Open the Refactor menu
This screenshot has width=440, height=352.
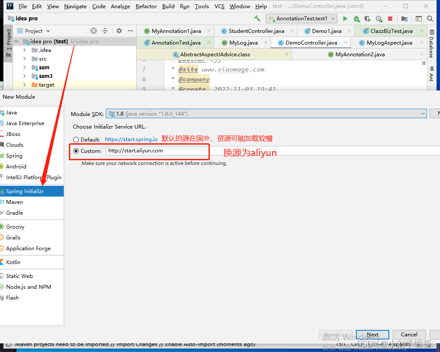point(146,6)
